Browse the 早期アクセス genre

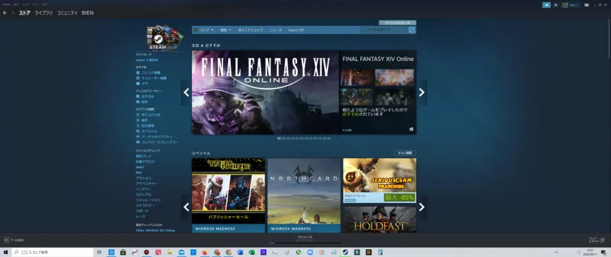click(x=145, y=161)
